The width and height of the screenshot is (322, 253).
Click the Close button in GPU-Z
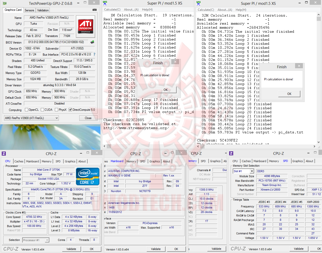pyautogui.click(x=88, y=118)
